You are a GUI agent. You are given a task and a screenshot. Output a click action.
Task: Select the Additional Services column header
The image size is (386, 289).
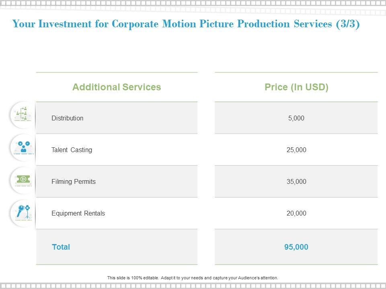click(117, 87)
